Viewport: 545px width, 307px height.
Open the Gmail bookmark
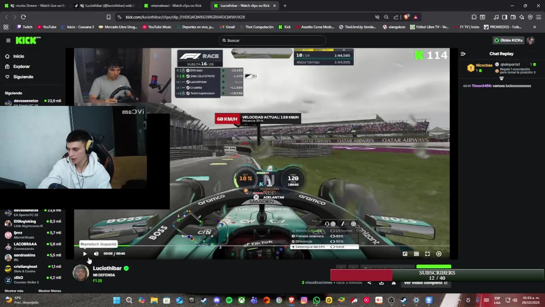click(227, 27)
